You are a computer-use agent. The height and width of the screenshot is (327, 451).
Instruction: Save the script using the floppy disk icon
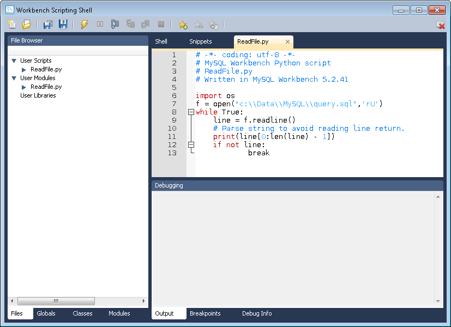(x=48, y=25)
